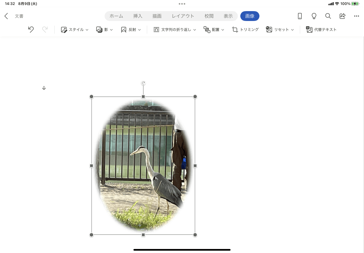Tap the multitasking three dots at top

coord(182,4)
